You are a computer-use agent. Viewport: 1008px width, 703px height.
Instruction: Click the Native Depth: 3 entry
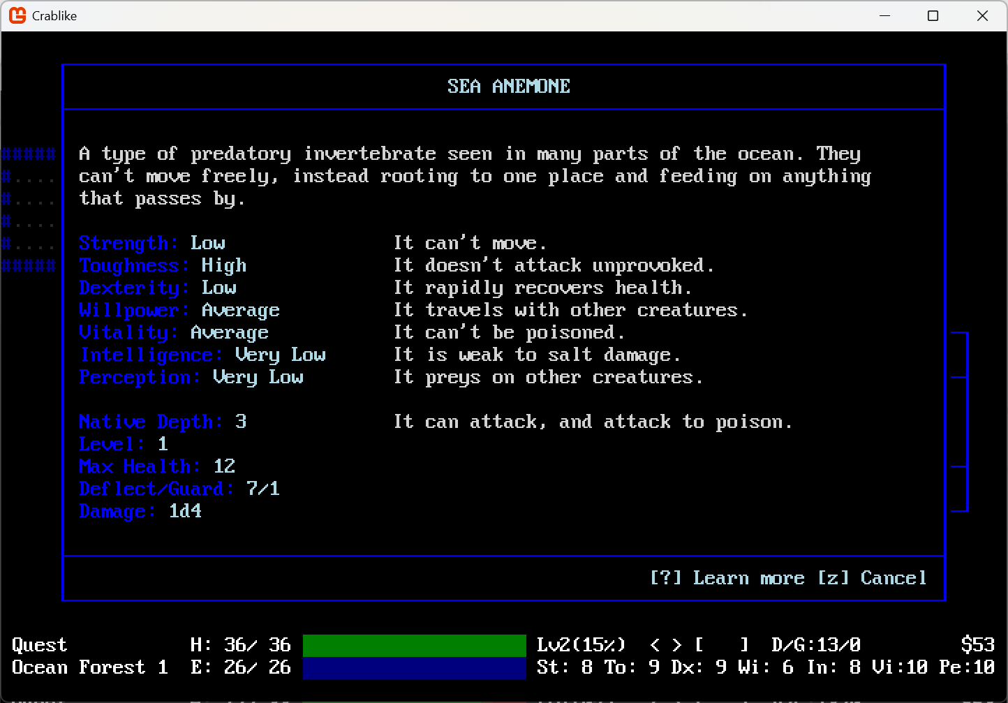click(162, 422)
